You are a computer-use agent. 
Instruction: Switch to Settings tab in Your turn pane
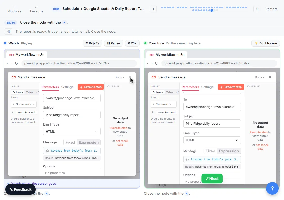click(207, 87)
